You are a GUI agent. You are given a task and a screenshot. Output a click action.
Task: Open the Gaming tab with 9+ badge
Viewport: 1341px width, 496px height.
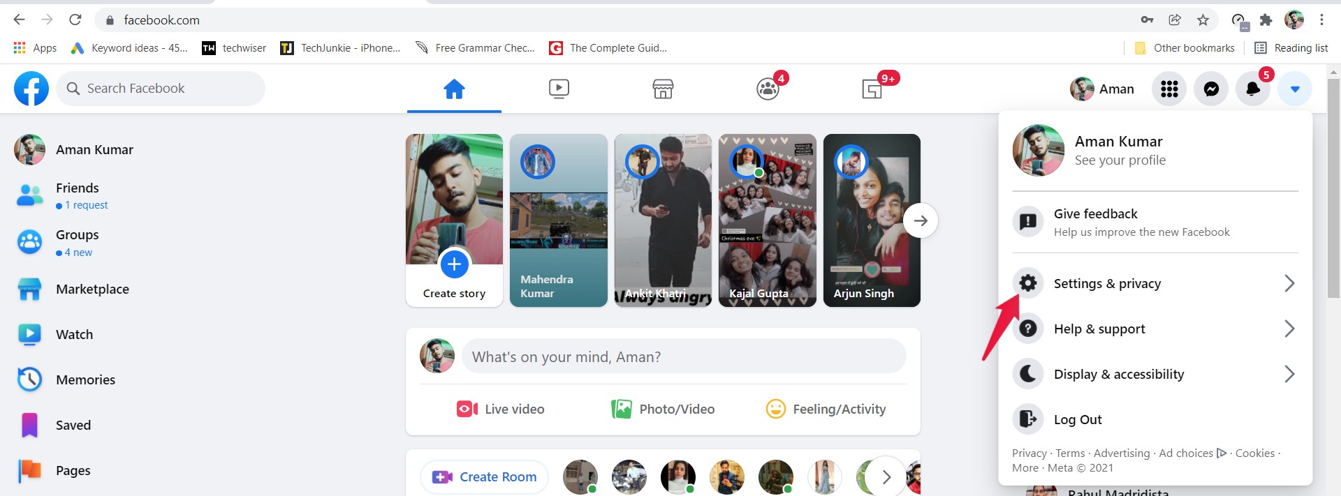click(x=872, y=89)
